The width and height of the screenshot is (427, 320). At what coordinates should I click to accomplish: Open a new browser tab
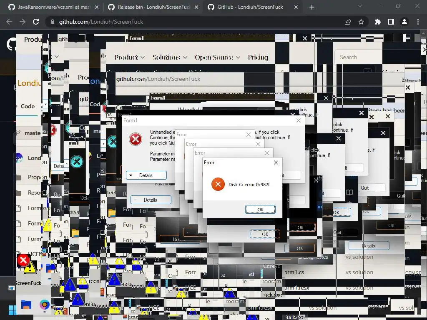(x=312, y=7)
